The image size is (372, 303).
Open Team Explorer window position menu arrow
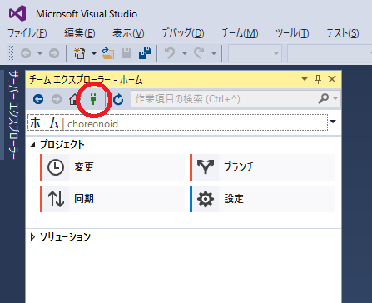(x=305, y=79)
